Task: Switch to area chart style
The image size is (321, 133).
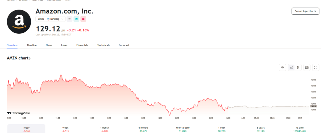Action: (x=292, y=67)
